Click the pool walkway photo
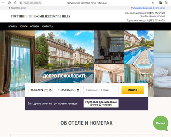This screenshot has height=137, width=171. [139, 47]
